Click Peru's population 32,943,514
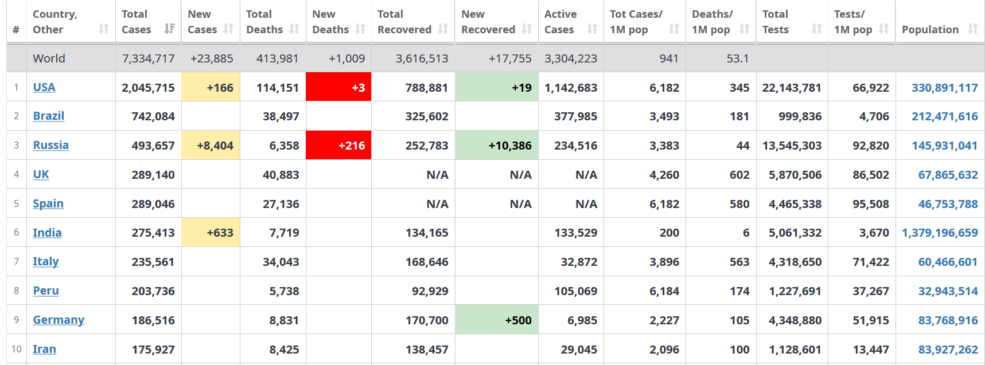This screenshot has width=985, height=365. (948, 291)
